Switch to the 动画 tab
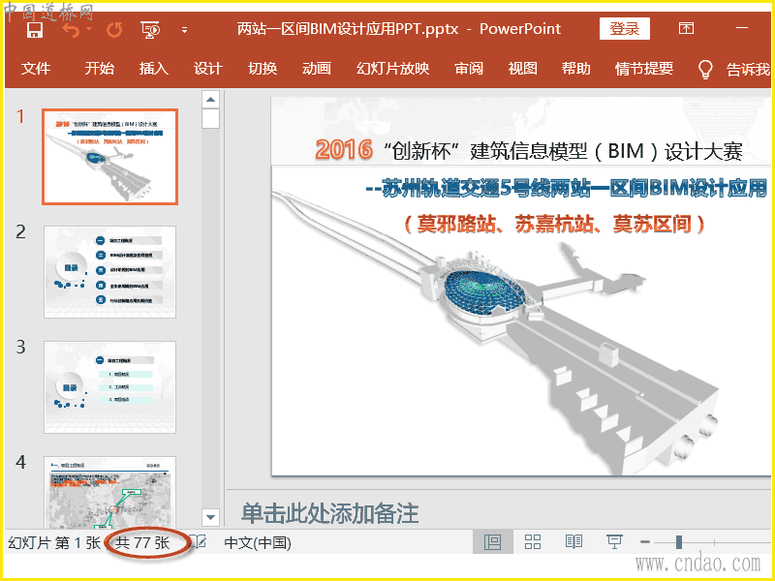 (317, 68)
